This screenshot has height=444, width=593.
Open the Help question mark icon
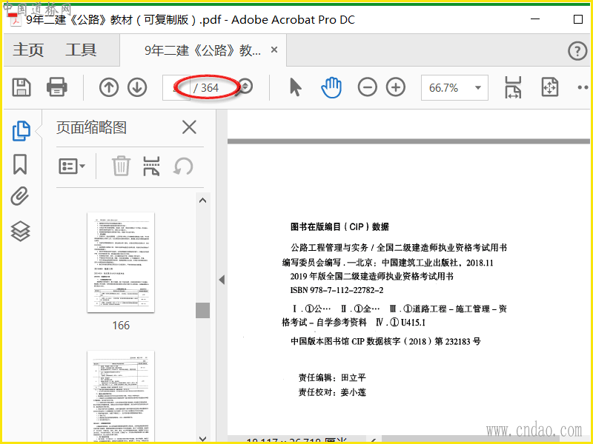click(577, 50)
